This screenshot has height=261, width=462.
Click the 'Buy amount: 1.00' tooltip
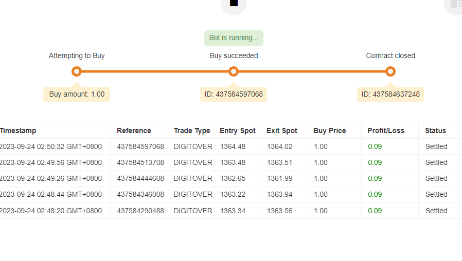77,95
